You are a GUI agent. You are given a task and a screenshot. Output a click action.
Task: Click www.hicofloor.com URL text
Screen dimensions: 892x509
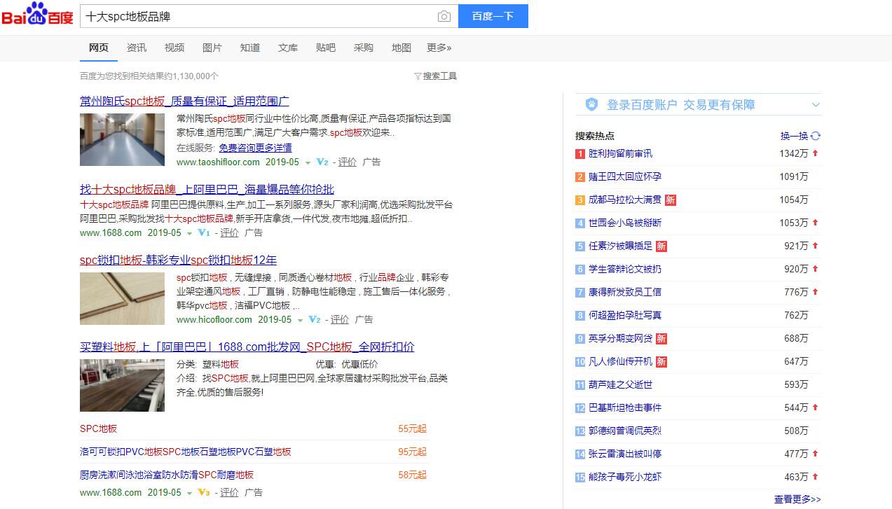click(214, 320)
